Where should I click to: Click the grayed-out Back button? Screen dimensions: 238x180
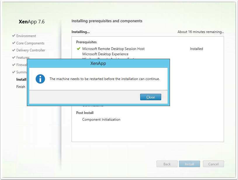167,164
